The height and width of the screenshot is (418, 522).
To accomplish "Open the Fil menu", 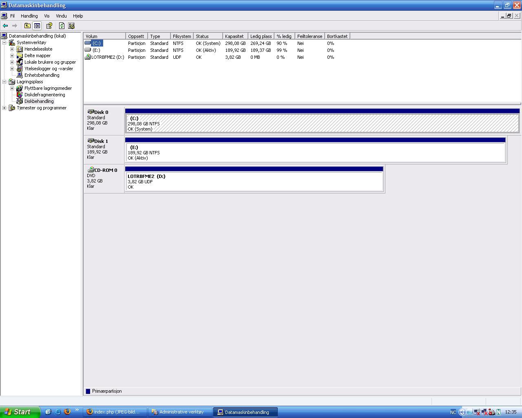I will coord(12,16).
